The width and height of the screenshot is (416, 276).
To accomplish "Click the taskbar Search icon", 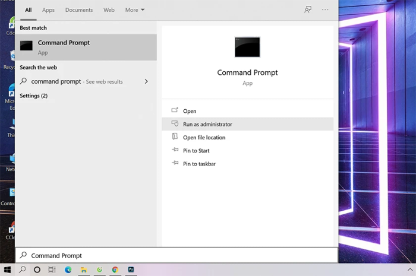I will click(x=23, y=269).
